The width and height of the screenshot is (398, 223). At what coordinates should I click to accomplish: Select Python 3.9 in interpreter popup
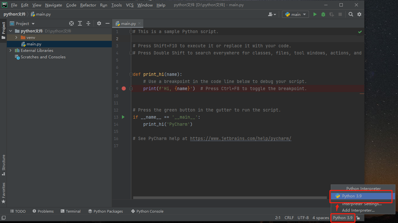click(x=363, y=196)
